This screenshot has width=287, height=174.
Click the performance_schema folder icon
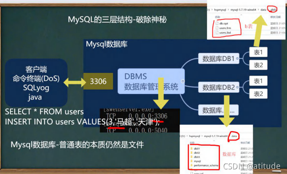click(191, 165)
